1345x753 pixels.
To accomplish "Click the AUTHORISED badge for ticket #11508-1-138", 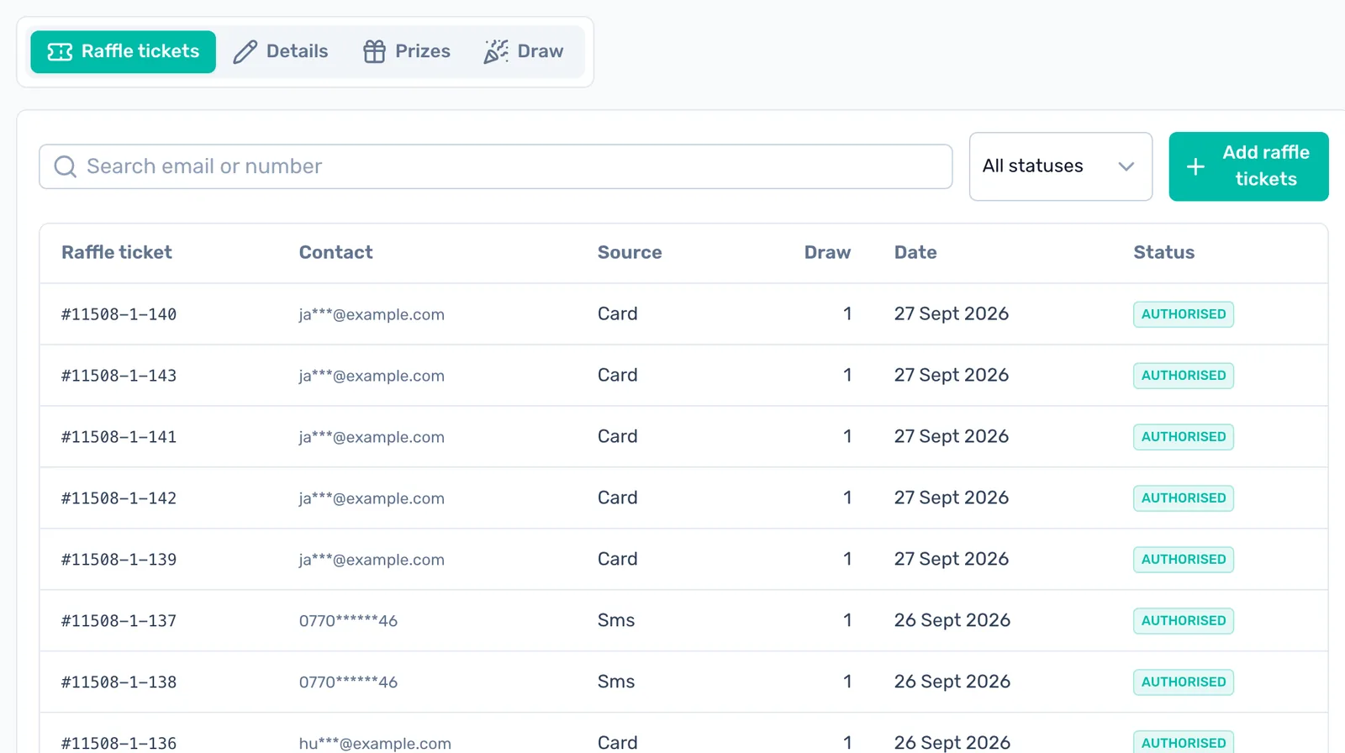I will (x=1184, y=682).
